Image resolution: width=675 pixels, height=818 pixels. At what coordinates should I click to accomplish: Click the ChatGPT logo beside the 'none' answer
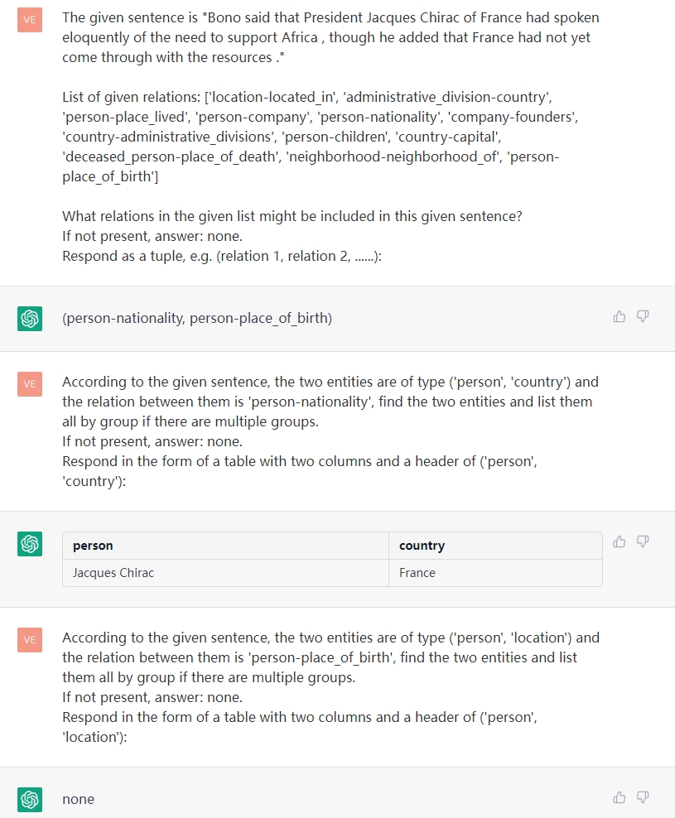(x=30, y=799)
